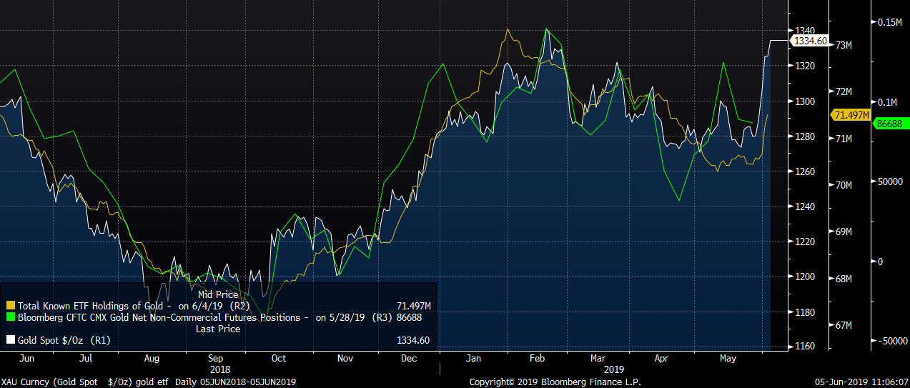The image size is (910, 388).
Task: Click the 69M label on holdings axis
Action: click(844, 232)
